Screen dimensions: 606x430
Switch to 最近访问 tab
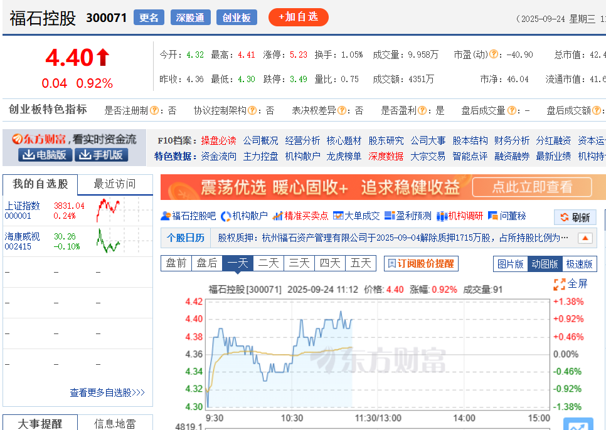(115, 184)
